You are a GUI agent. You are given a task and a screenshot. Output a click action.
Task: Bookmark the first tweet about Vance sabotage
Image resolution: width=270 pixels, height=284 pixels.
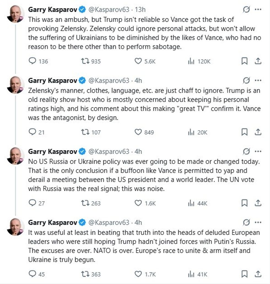tap(244, 61)
